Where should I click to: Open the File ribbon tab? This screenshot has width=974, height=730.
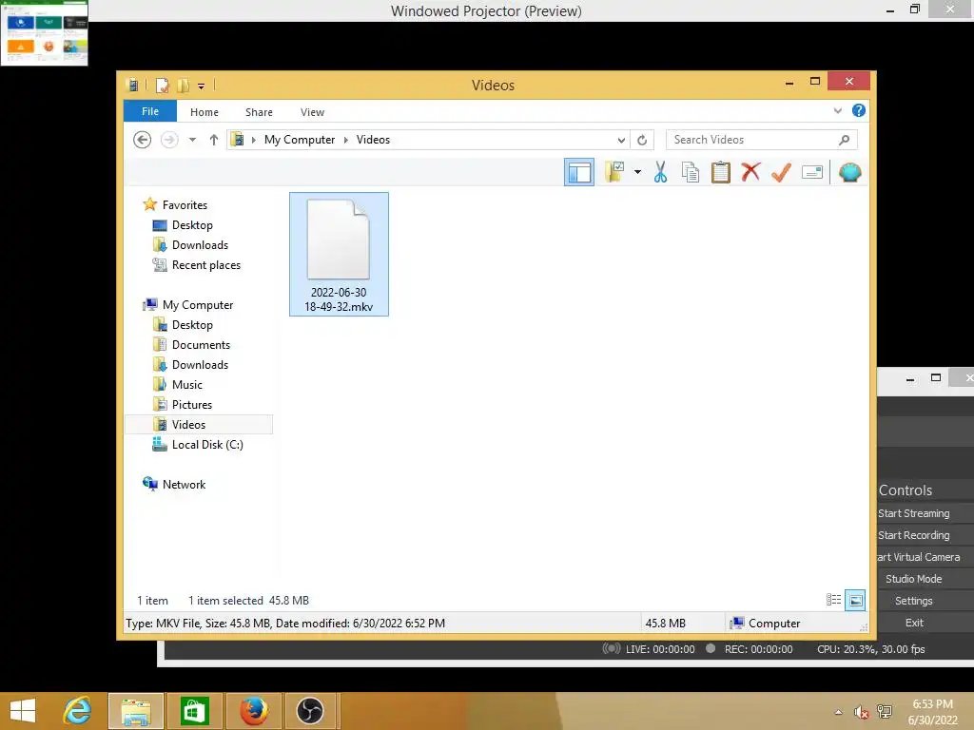click(150, 111)
